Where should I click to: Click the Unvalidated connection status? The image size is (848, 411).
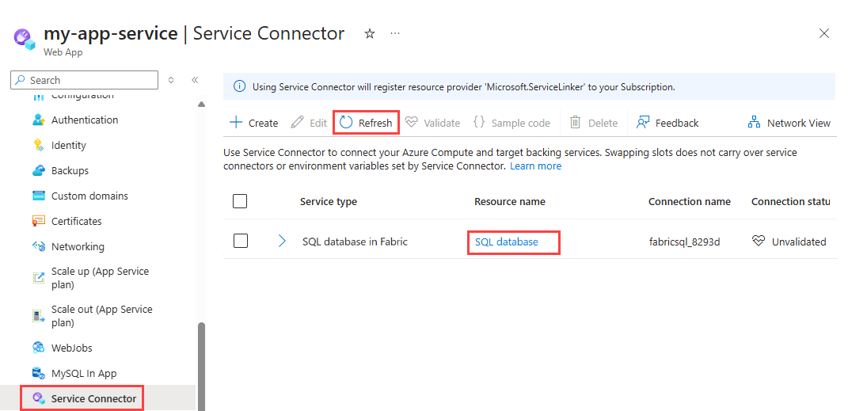click(x=789, y=242)
